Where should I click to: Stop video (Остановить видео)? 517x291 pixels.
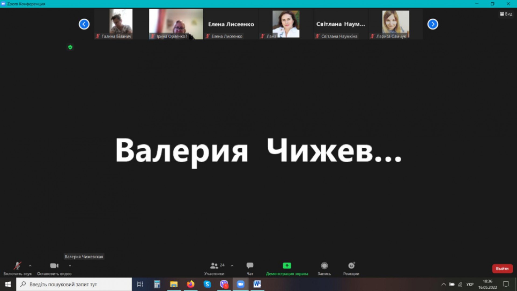tap(54, 266)
